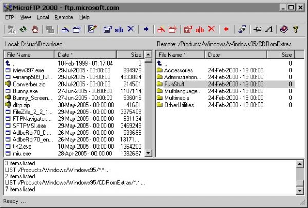Click the italic A font icon
The width and height of the screenshot is (308, 208).
(x=269, y=29)
